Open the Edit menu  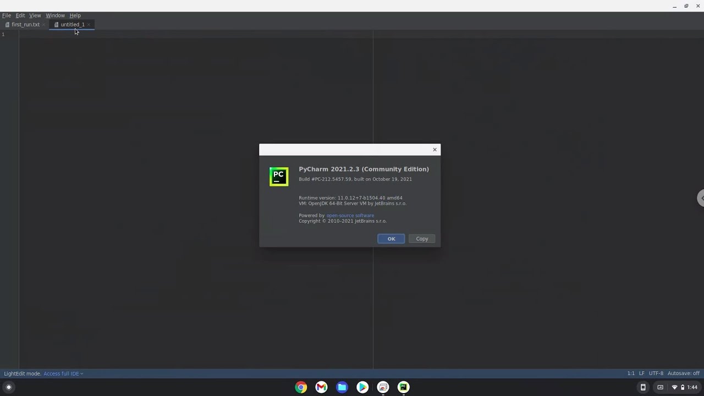tap(20, 15)
